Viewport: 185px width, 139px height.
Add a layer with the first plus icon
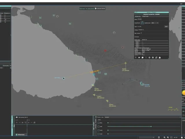pos(17,122)
